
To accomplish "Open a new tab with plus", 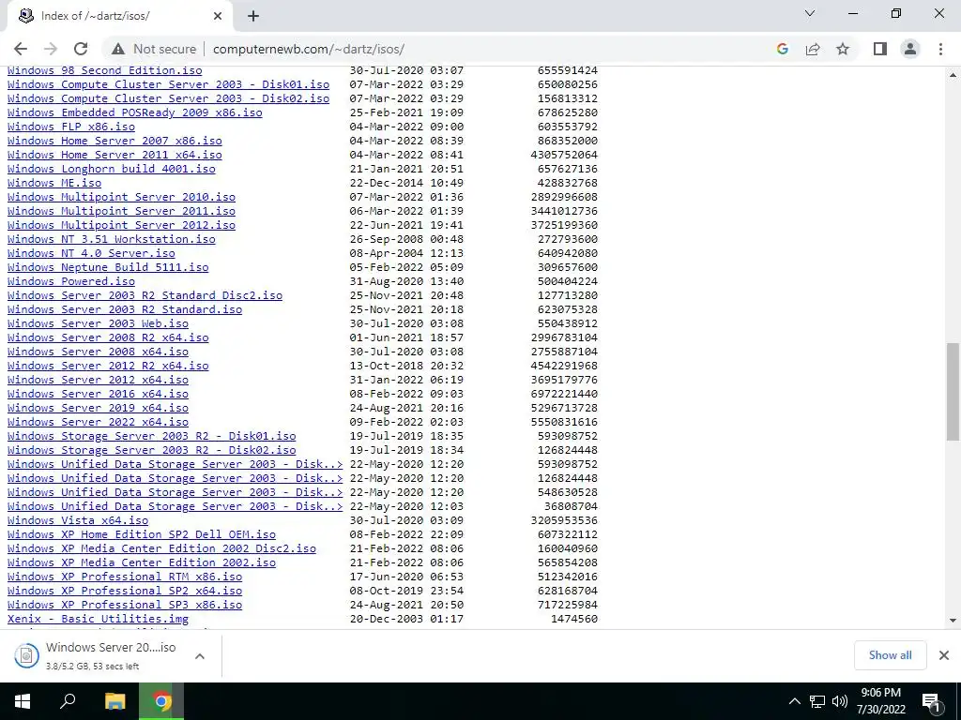I will coord(253,17).
